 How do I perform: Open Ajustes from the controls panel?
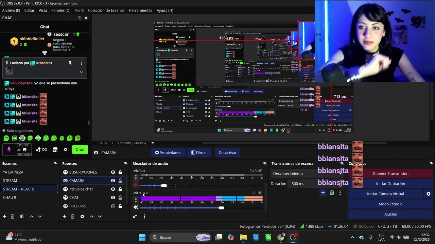tap(390, 214)
